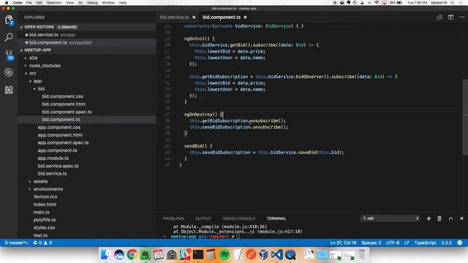The width and height of the screenshot is (468, 263).
Task: Open the Search view in the activity bar
Action: [x=9, y=37]
